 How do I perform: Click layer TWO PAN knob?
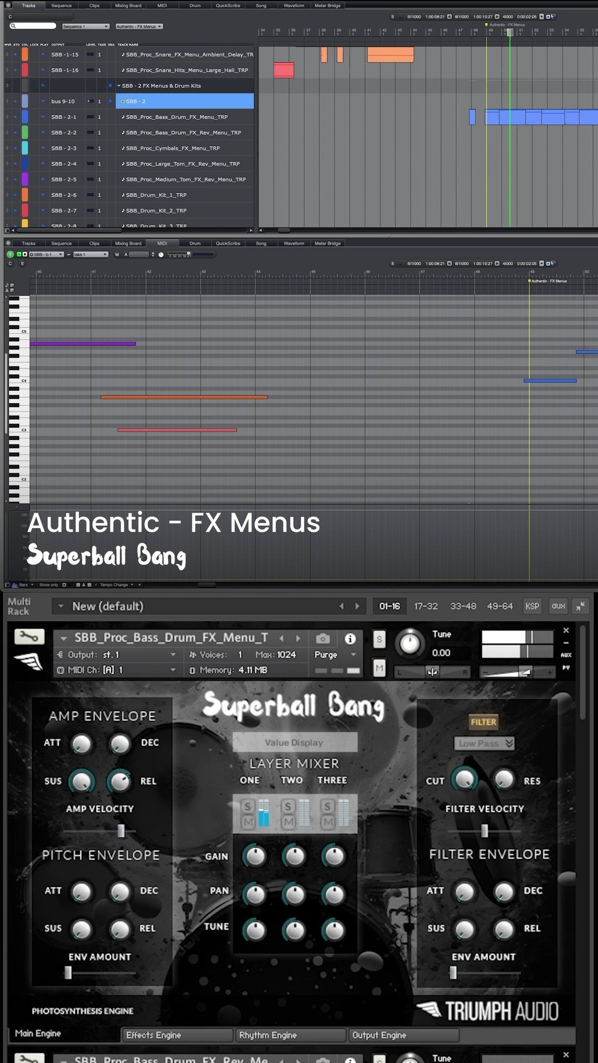click(x=295, y=894)
